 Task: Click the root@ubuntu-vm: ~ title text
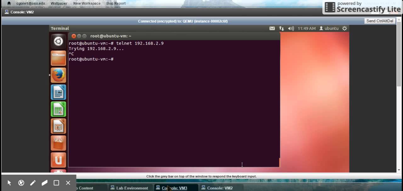click(x=111, y=36)
